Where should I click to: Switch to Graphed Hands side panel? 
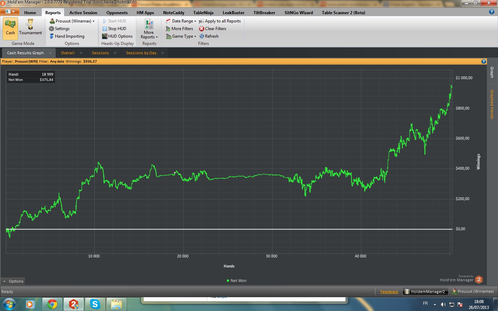click(x=492, y=104)
